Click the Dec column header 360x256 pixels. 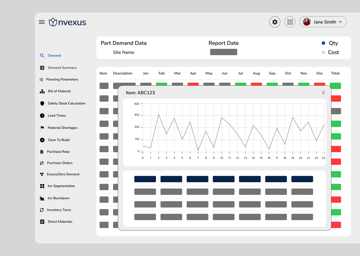(319, 73)
